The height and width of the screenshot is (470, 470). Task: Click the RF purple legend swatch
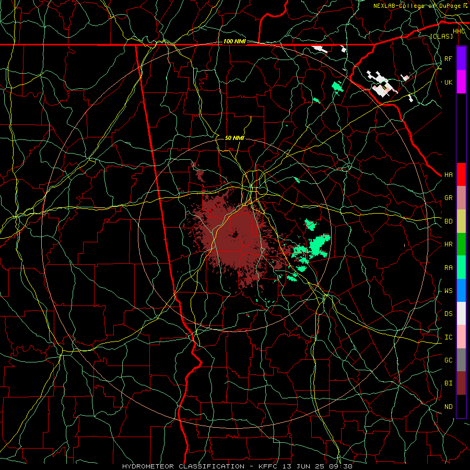461,58
